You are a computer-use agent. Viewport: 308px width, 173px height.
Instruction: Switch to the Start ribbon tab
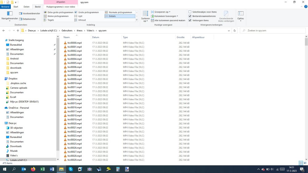coord(15,6)
